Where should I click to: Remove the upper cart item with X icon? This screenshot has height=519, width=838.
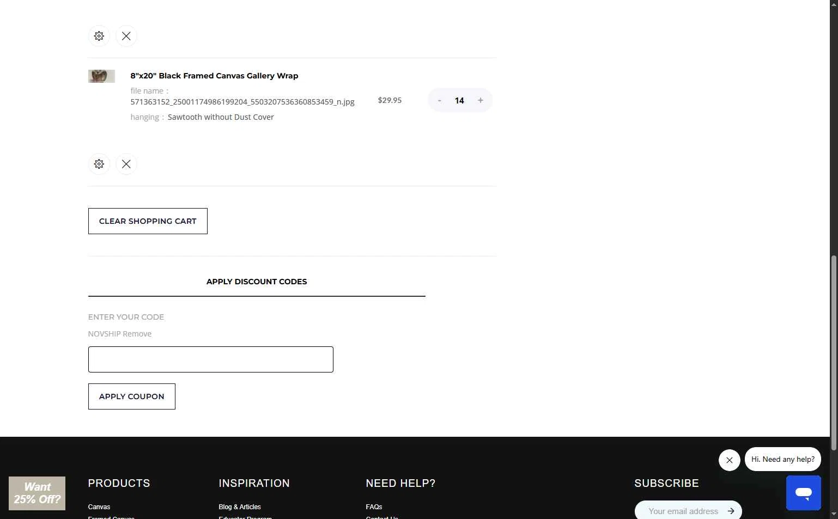[126, 36]
